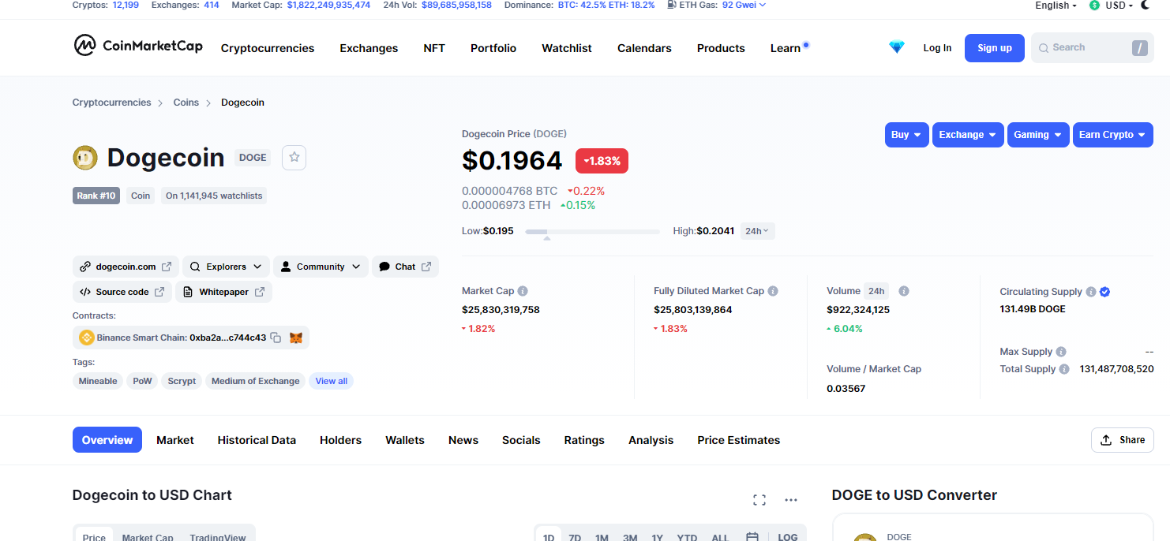Expand the Exchange dropdown button
Image resolution: width=1170 pixels, height=541 pixels.
tap(968, 135)
